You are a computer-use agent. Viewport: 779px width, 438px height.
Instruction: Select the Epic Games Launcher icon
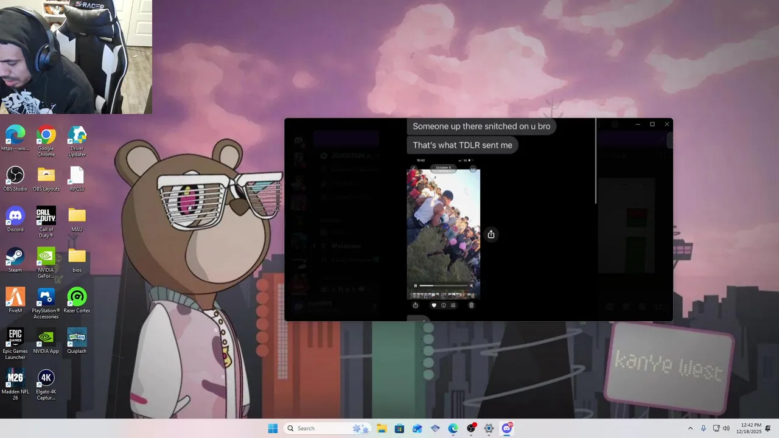(15, 344)
